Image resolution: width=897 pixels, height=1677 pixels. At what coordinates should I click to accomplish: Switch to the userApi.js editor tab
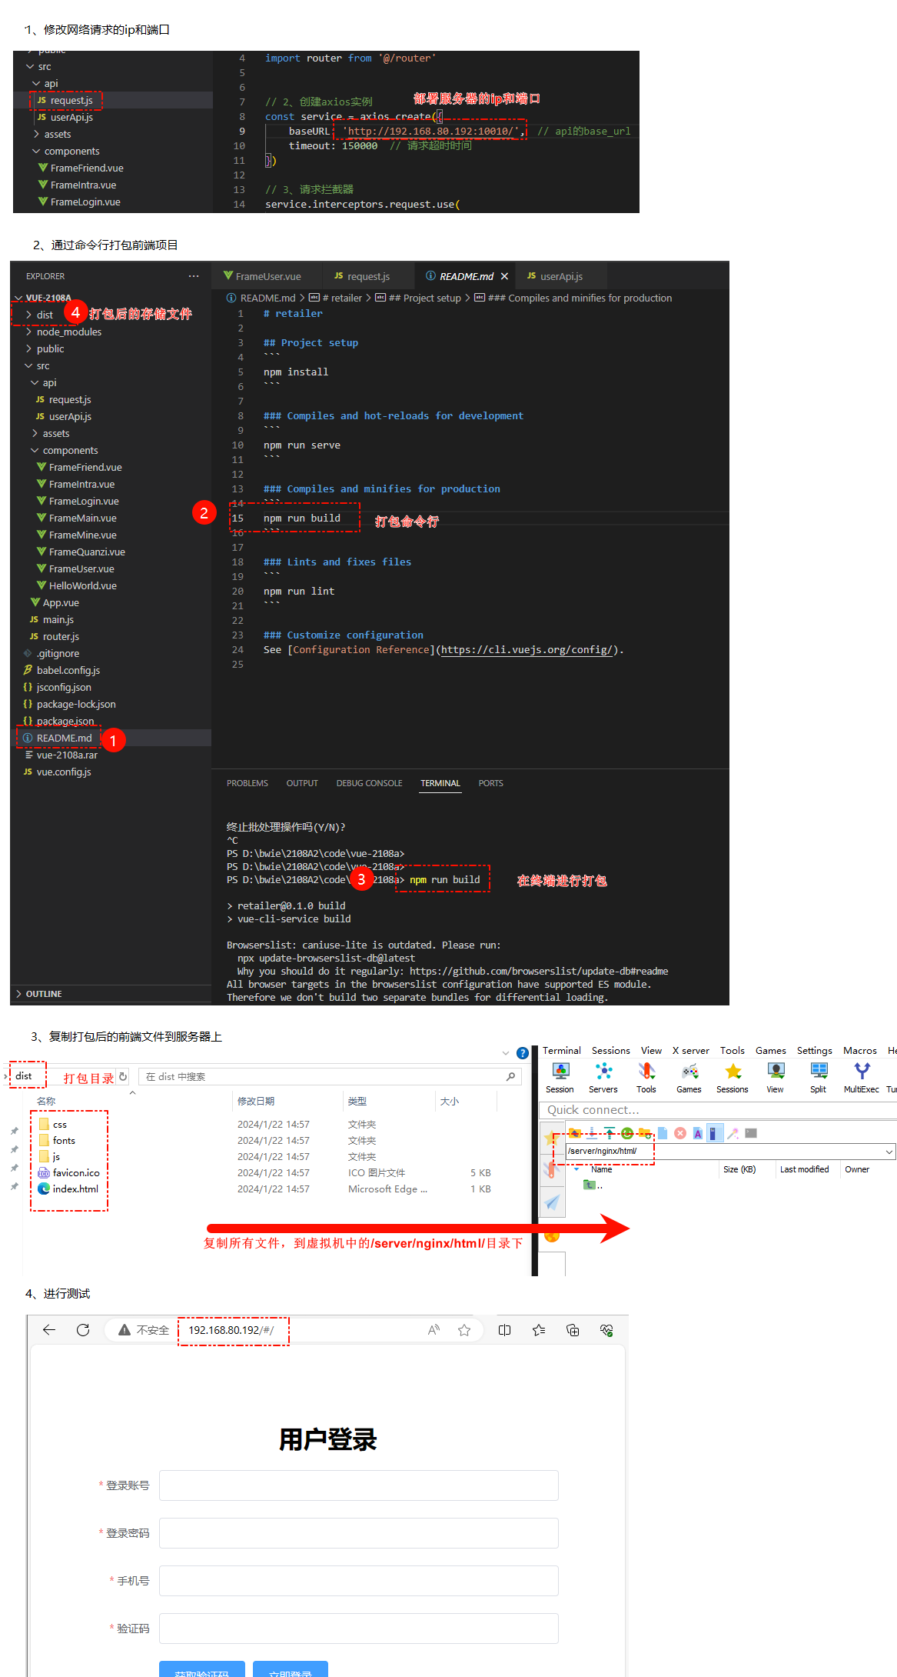pos(561,276)
